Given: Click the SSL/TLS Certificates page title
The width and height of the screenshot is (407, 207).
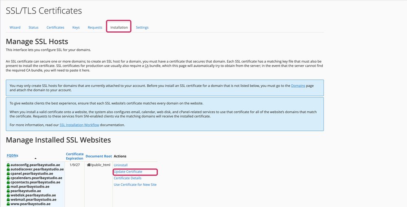Looking at the screenshot, I should point(44,11).
